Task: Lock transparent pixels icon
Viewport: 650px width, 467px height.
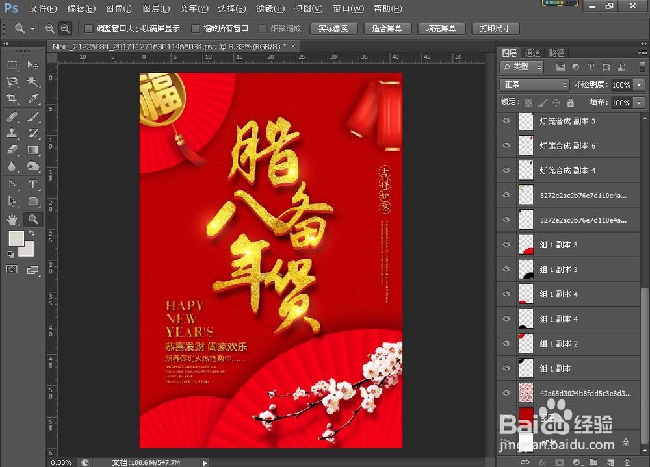Action: pyautogui.click(x=528, y=103)
